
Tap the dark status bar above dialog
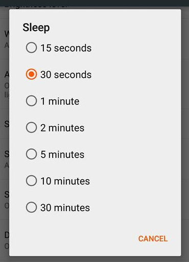(94, 3)
